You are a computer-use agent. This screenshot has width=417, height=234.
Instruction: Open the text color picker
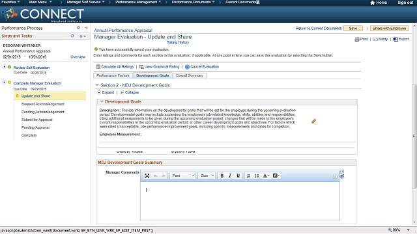tap(266, 175)
